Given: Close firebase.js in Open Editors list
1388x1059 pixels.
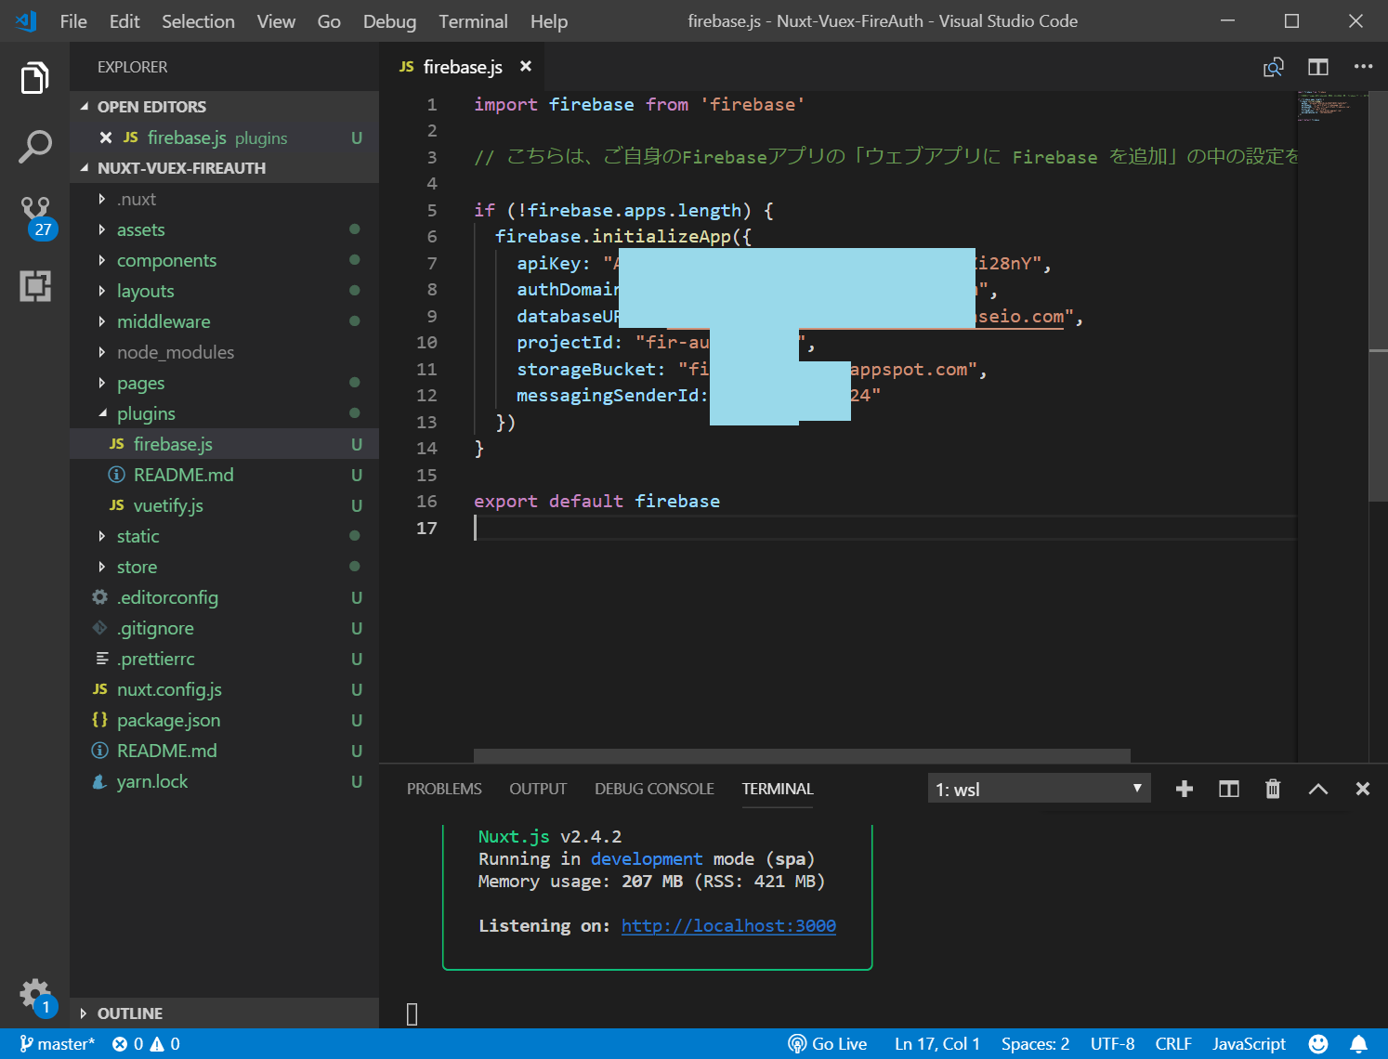Looking at the screenshot, I should [x=106, y=137].
